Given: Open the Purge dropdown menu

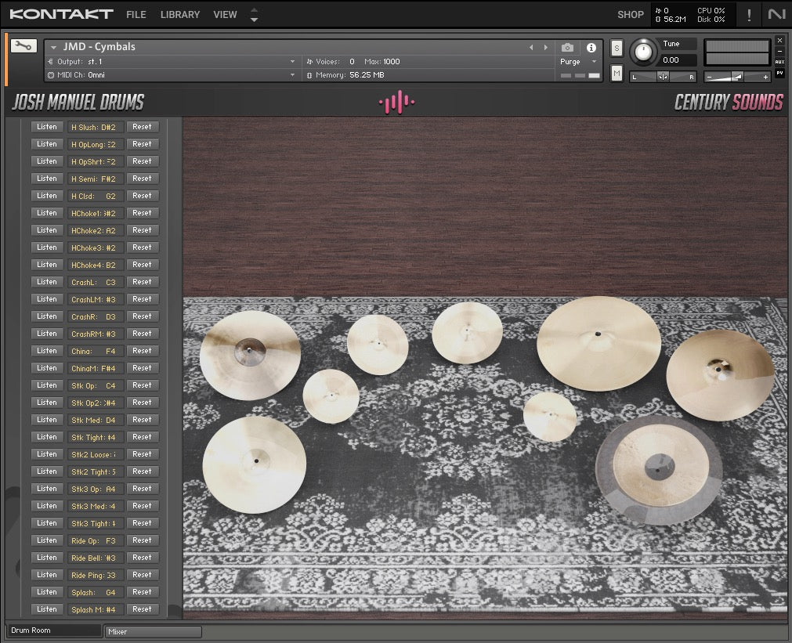Looking at the screenshot, I should coord(577,62).
